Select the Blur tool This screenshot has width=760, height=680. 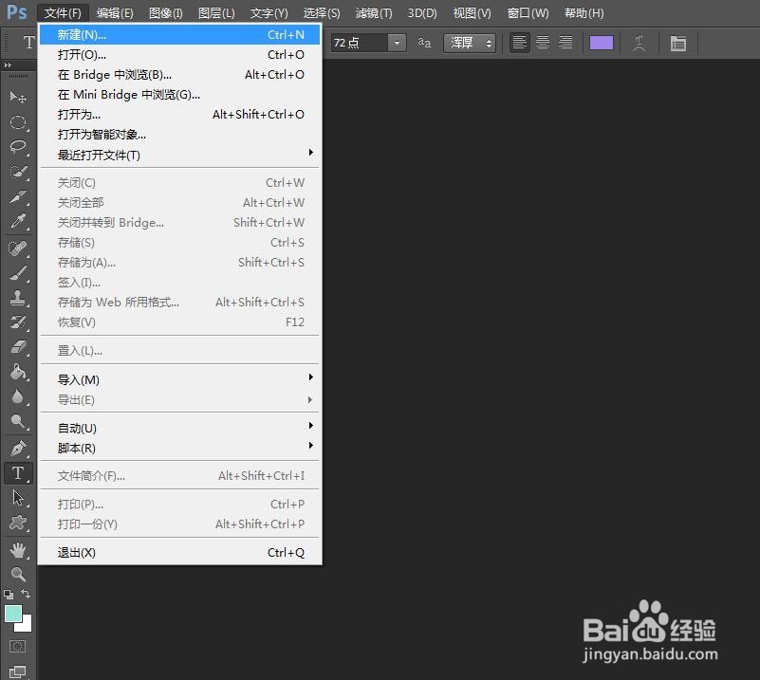click(18, 396)
